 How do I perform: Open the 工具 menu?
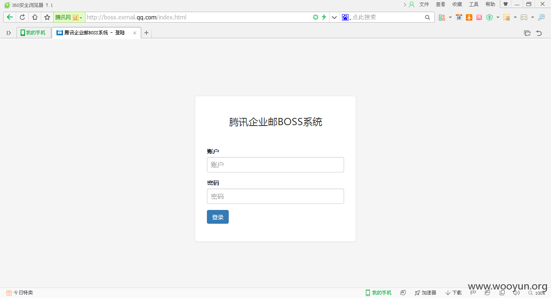(474, 4)
